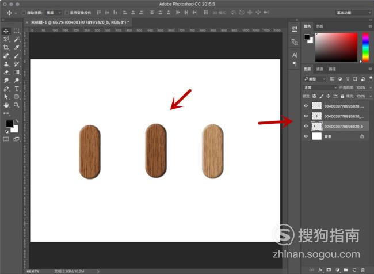Open the Move tool preset picker arrow
The width and height of the screenshot is (374, 274).
pos(16,13)
